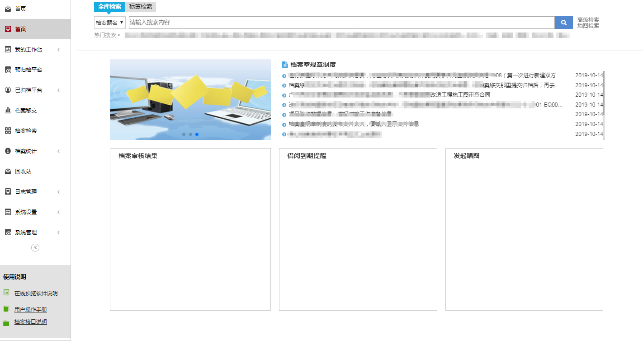The image size is (643, 354).
Task: Click the 档案室规章制度 heading text
Action: pos(313,65)
